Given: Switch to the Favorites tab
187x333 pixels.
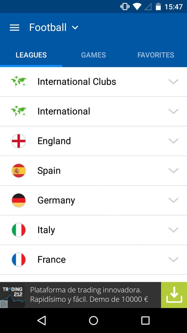Looking at the screenshot, I should [155, 55].
